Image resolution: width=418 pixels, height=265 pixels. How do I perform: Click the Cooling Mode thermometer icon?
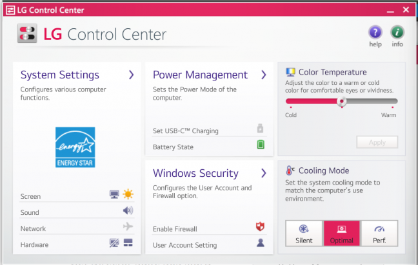(290, 170)
